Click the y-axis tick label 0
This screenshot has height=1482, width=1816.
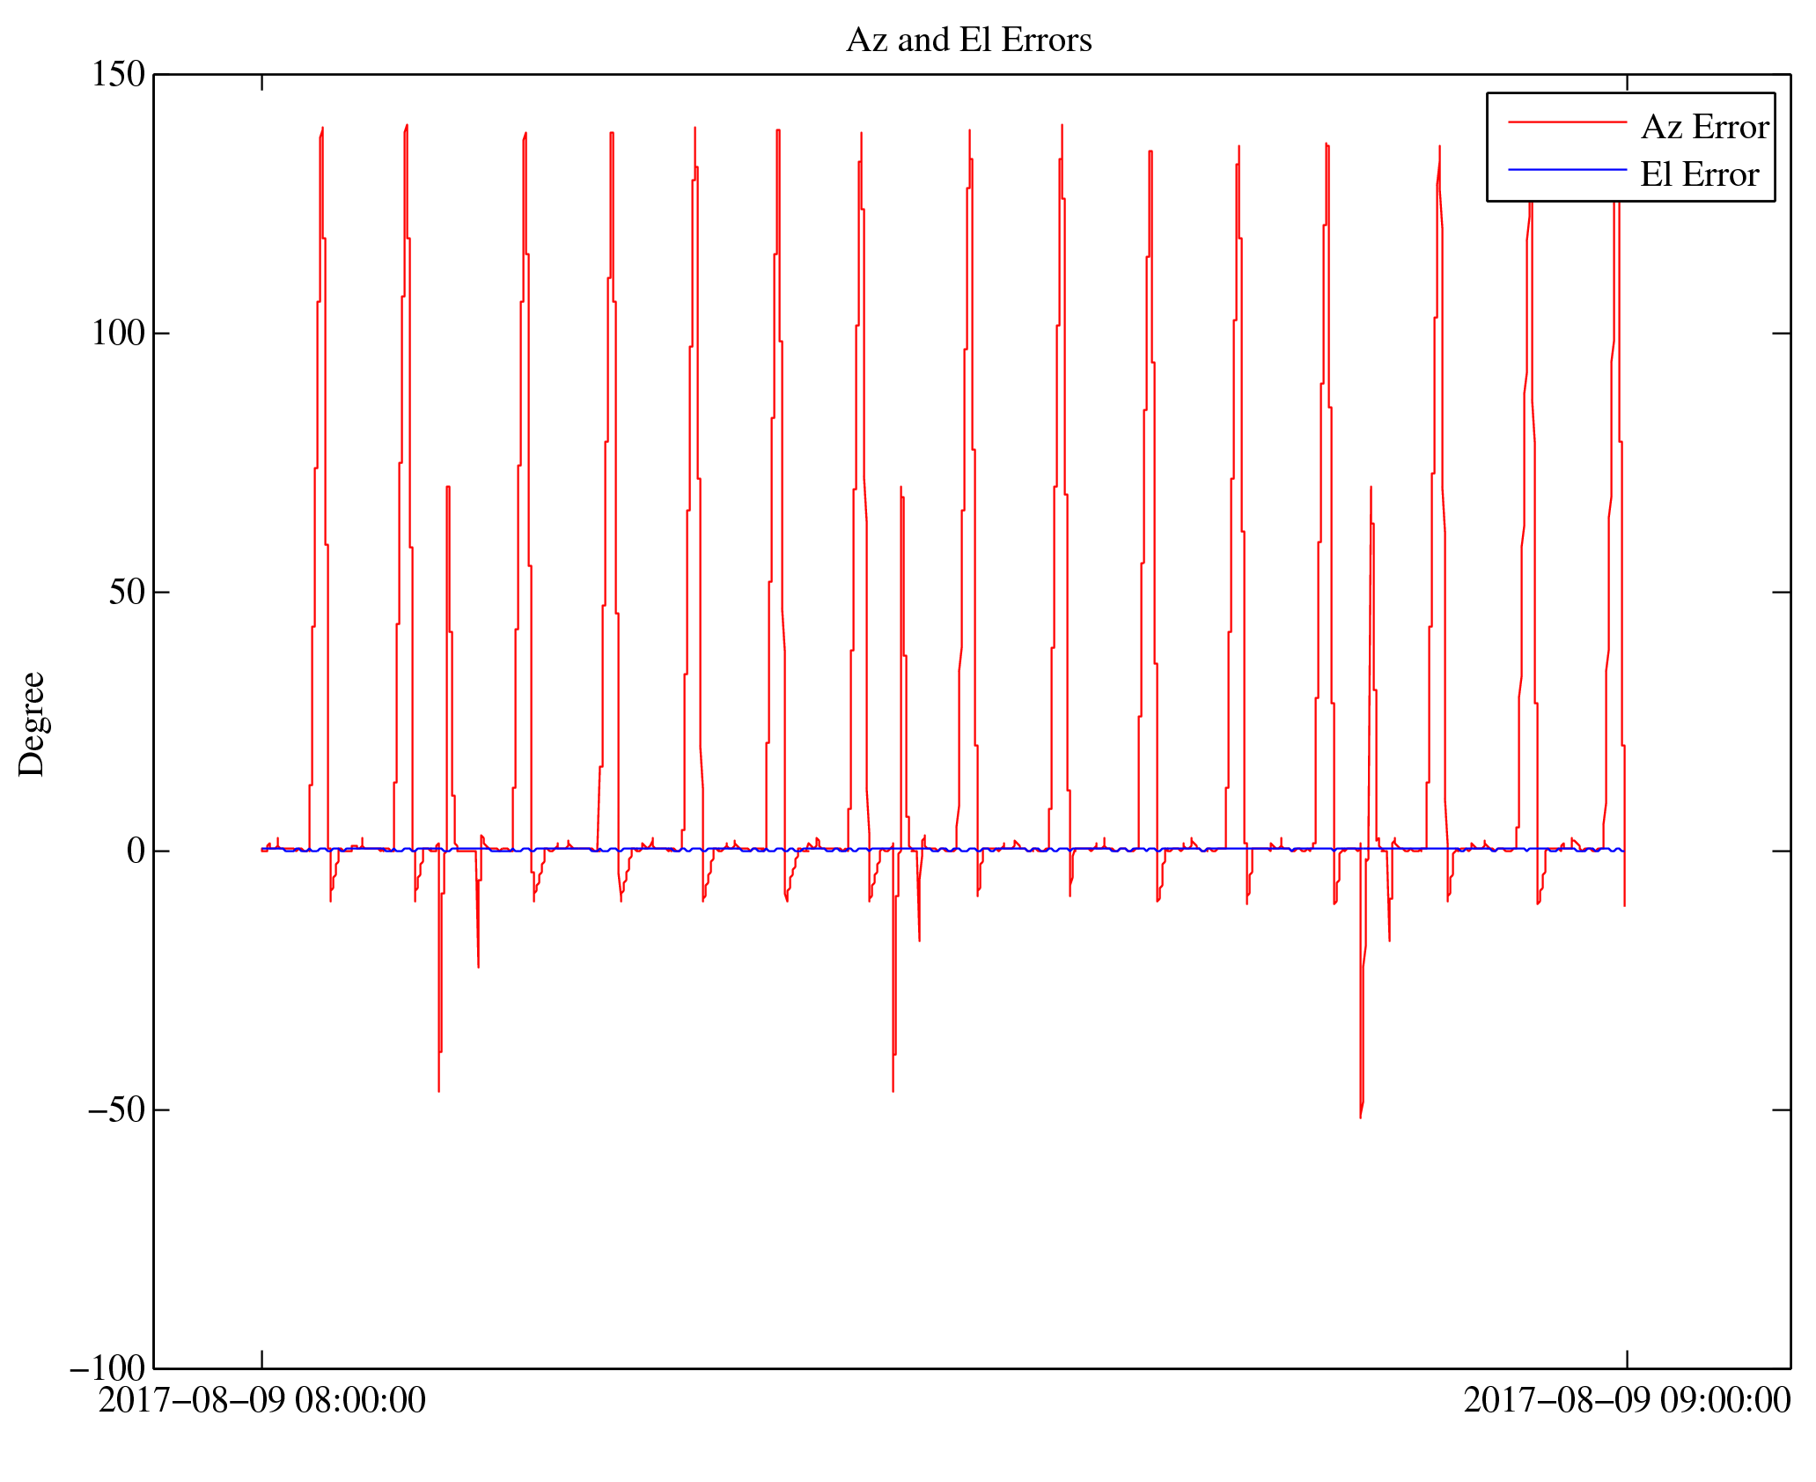[x=136, y=852]
